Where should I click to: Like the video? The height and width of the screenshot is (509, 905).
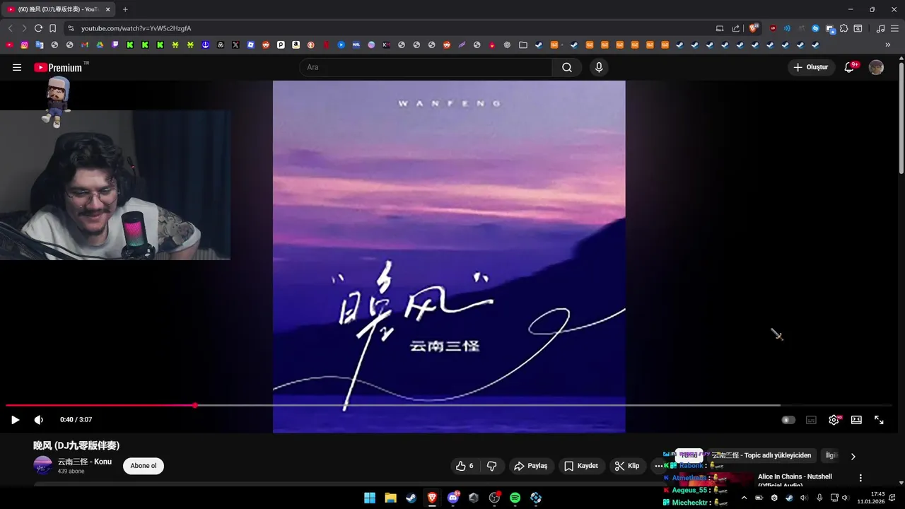coord(465,466)
